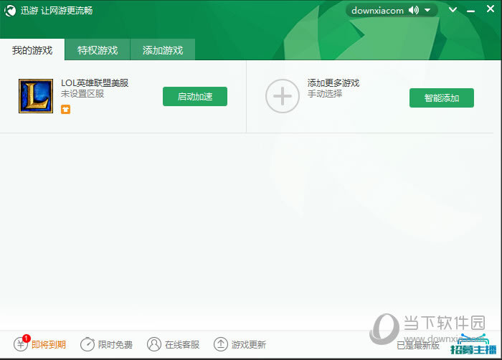Open the 限时免费 link

(x=115, y=345)
